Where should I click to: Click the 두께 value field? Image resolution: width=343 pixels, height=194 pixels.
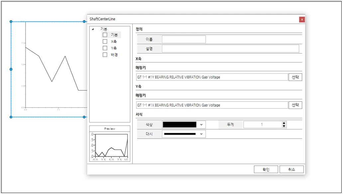(x=263, y=125)
